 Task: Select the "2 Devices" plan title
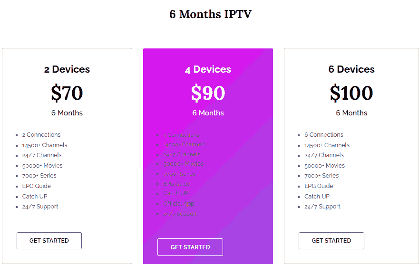[x=67, y=69]
